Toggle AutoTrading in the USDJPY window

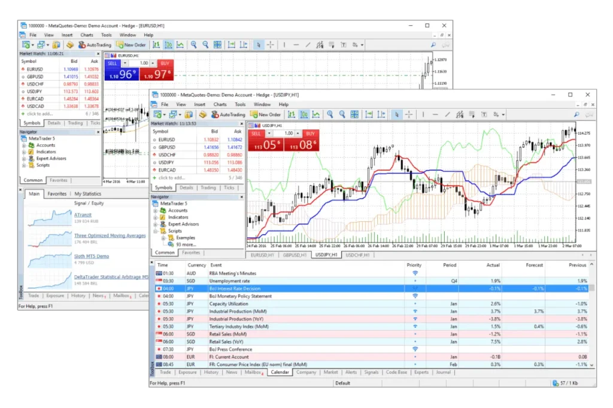coord(227,114)
